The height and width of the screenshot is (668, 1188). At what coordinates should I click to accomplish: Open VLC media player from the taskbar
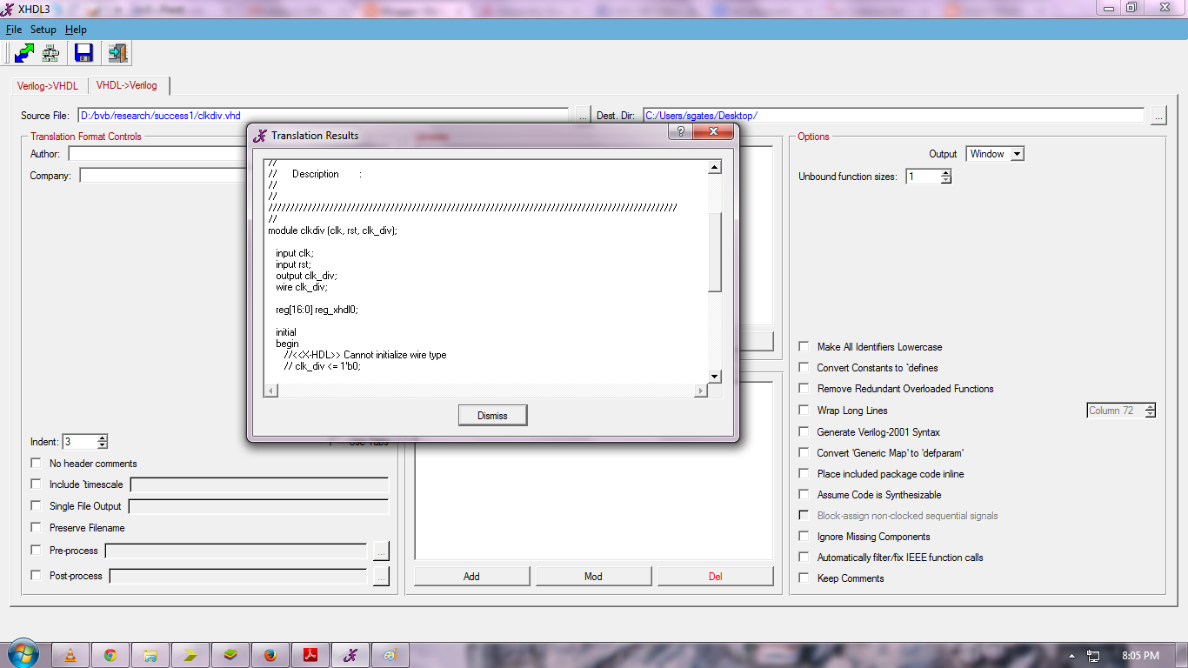[x=70, y=654]
